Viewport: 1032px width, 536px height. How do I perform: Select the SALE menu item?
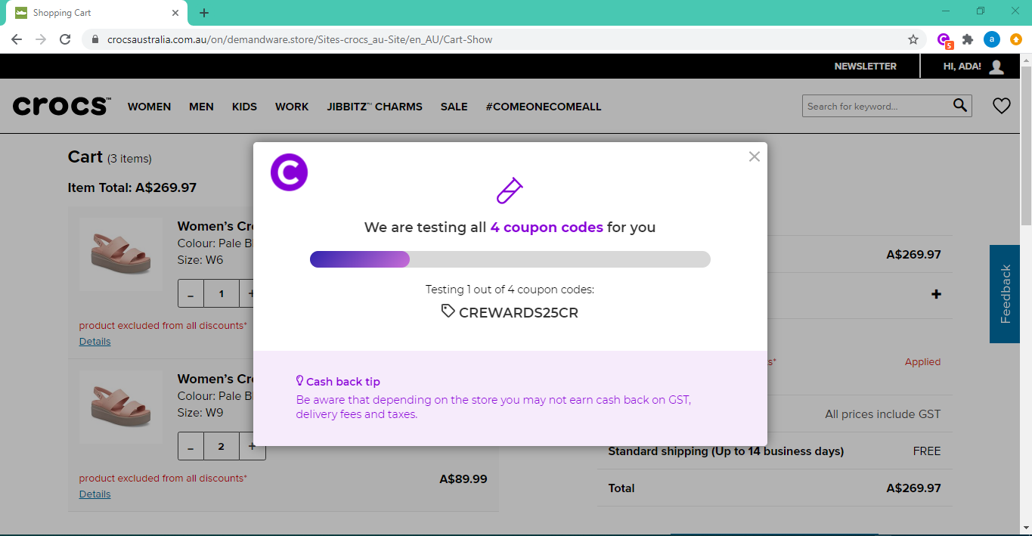pos(454,107)
